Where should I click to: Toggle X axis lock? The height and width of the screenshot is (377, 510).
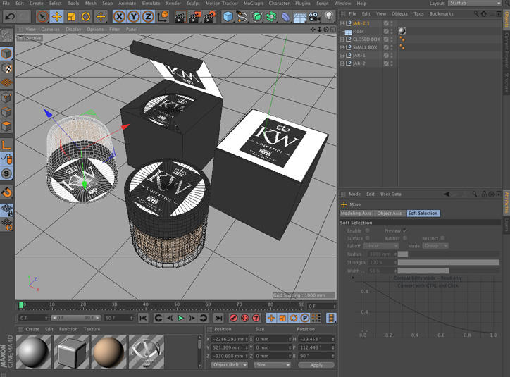point(119,16)
